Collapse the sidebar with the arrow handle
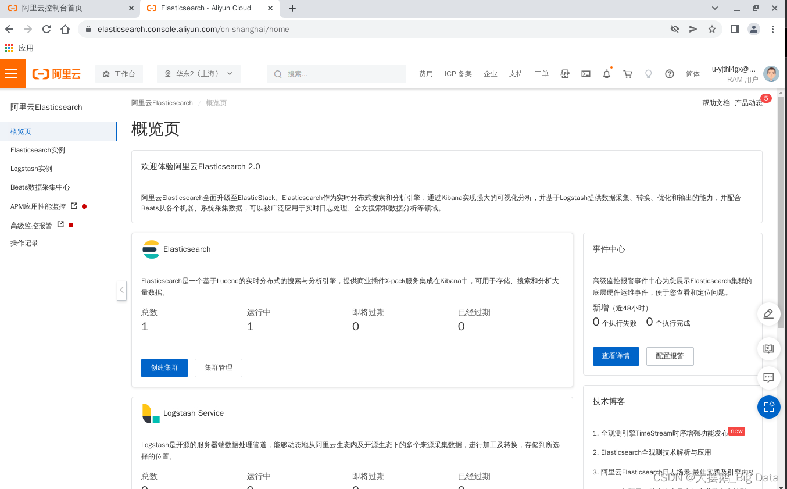This screenshot has width=787, height=489. 121,290
